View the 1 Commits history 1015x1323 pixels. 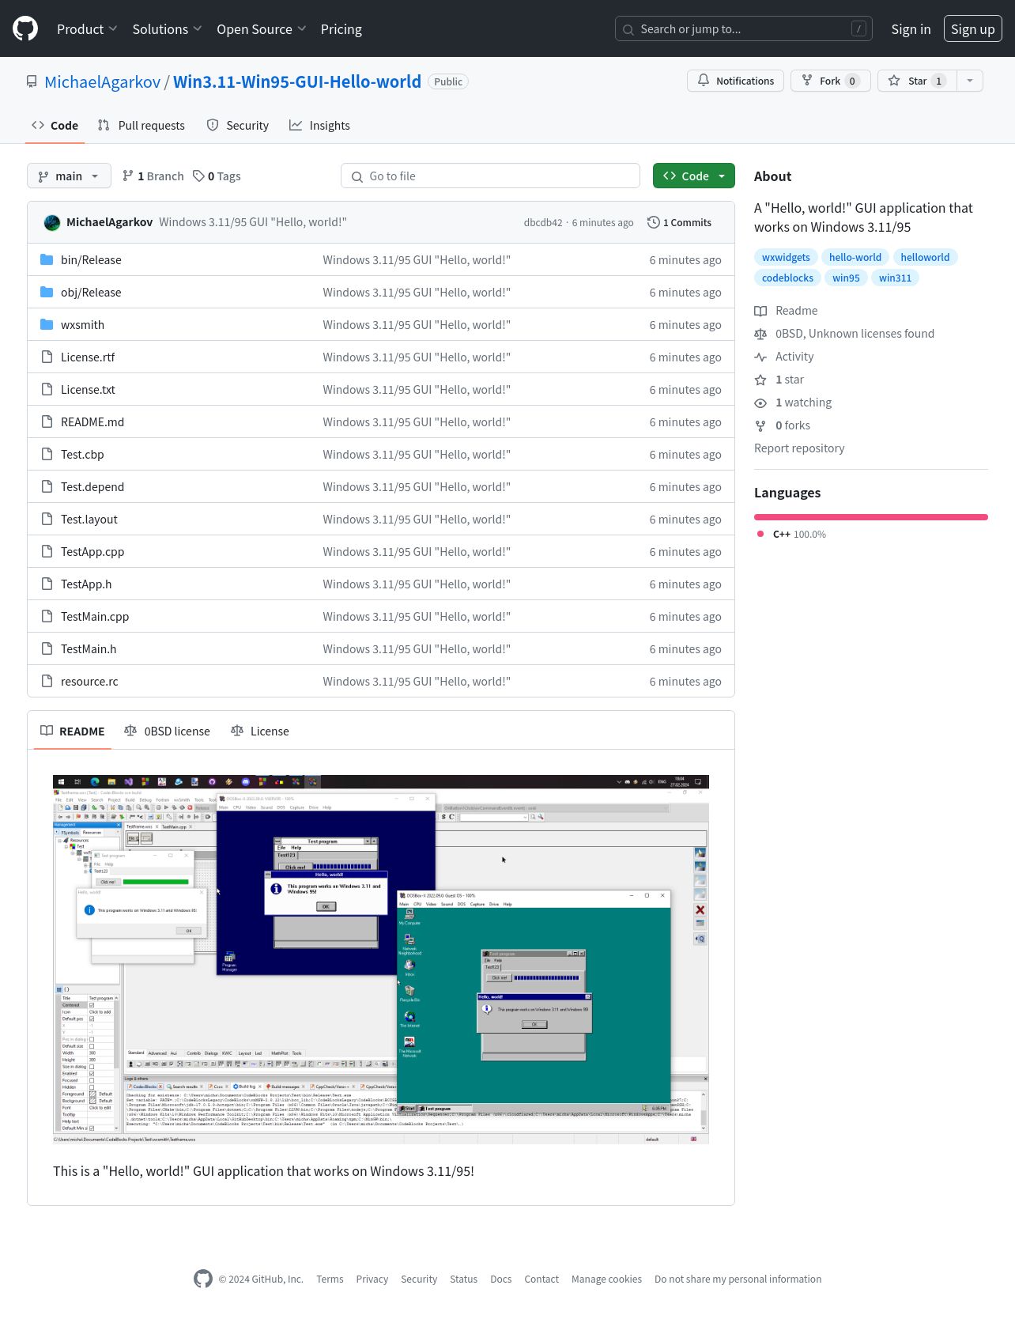(x=679, y=222)
